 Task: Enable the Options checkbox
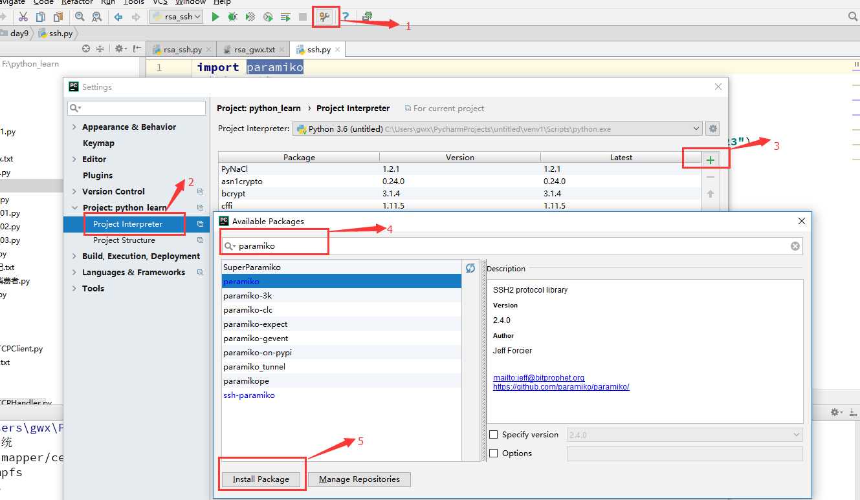(x=494, y=453)
